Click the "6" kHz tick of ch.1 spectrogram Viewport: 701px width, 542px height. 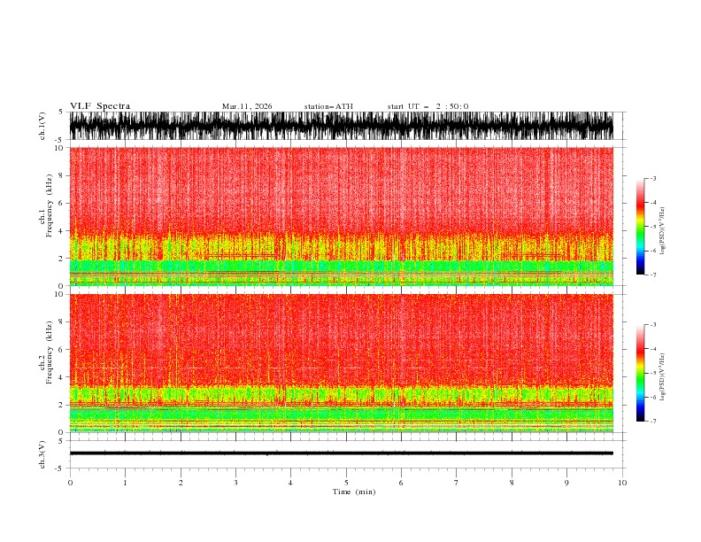pyautogui.click(x=61, y=204)
